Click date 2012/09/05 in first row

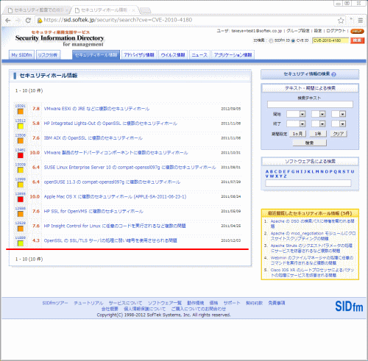[x=231, y=109]
